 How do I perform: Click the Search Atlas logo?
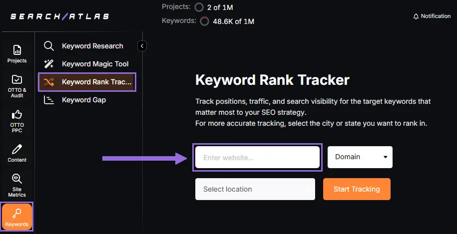pos(60,16)
